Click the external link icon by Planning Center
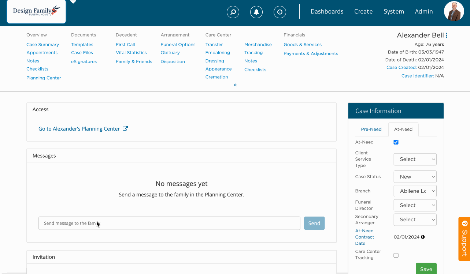 [x=125, y=128]
